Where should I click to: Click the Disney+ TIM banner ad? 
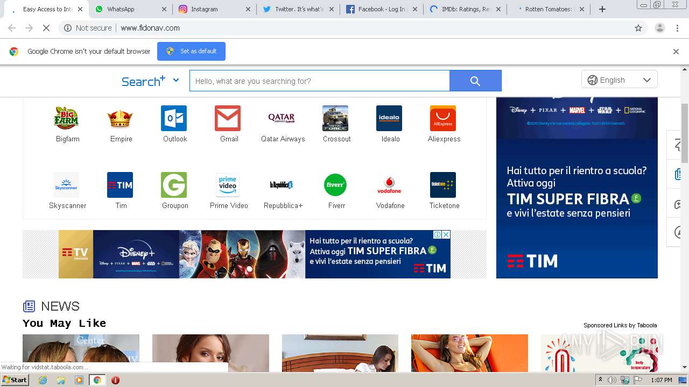pyautogui.click(x=255, y=254)
